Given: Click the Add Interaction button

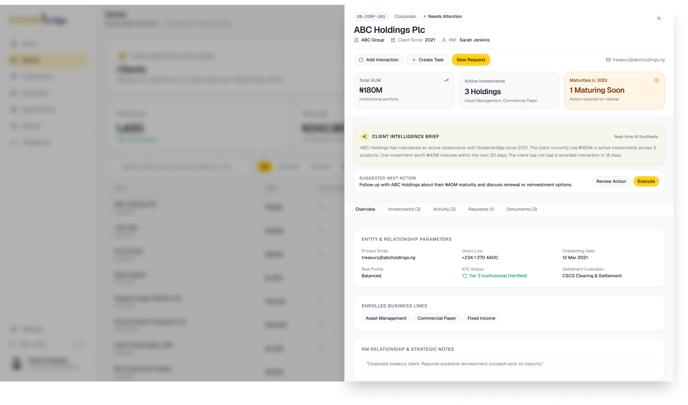Looking at the screenshot, I should click(378, 60).
